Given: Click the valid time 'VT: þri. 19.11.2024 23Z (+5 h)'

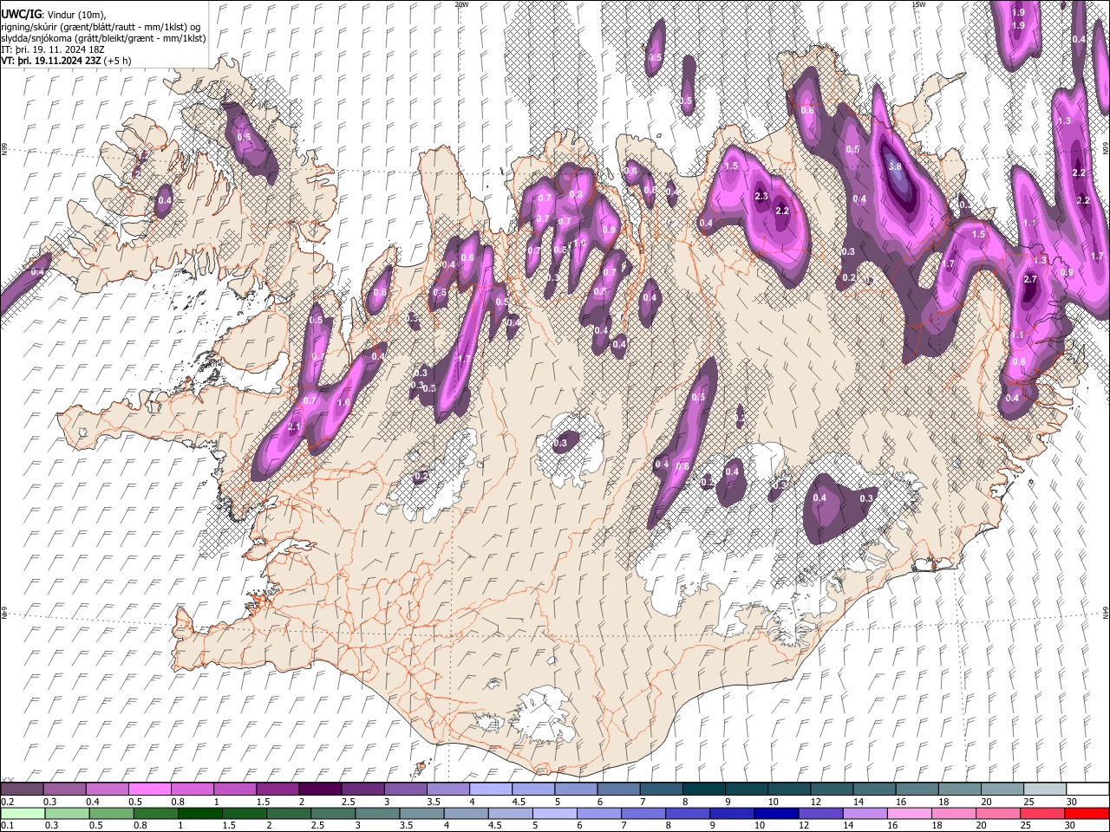Looking at the screenshot, I should click(67, 61).
